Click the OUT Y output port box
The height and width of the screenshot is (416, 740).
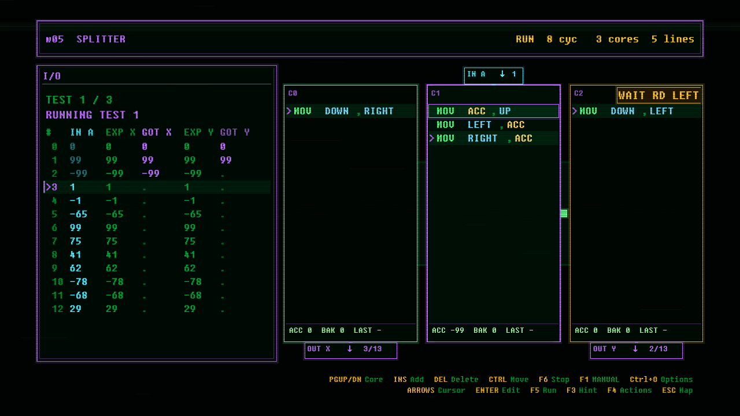[x=636, y=350]
